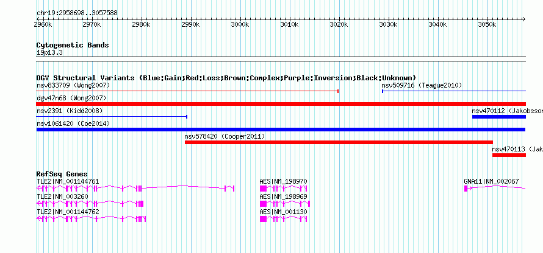Click the DGV Structural Variants track title
Screen dimensions: 543x253
(x=226, y=78)
